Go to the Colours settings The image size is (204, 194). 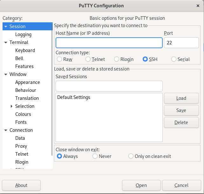tap(23, 114)
